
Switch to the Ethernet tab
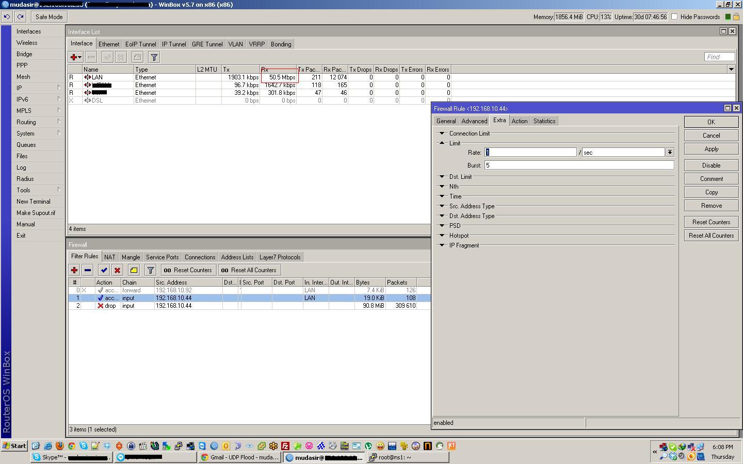(x=109, y=44)
